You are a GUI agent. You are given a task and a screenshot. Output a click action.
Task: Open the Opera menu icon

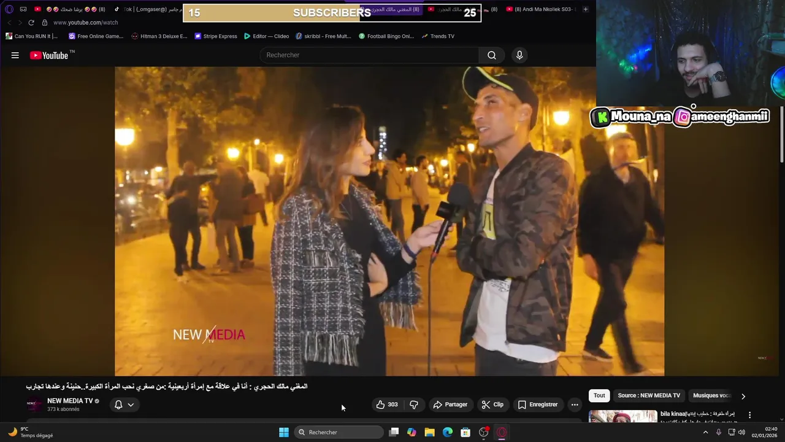click(x=9, y=9)
